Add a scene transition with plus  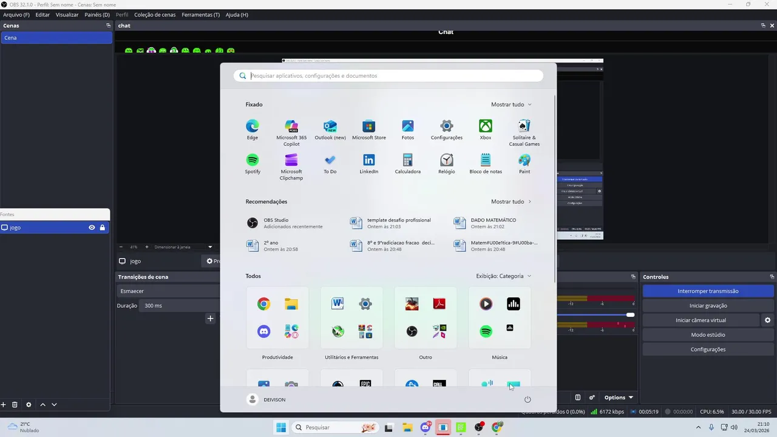tap(210, 318)
